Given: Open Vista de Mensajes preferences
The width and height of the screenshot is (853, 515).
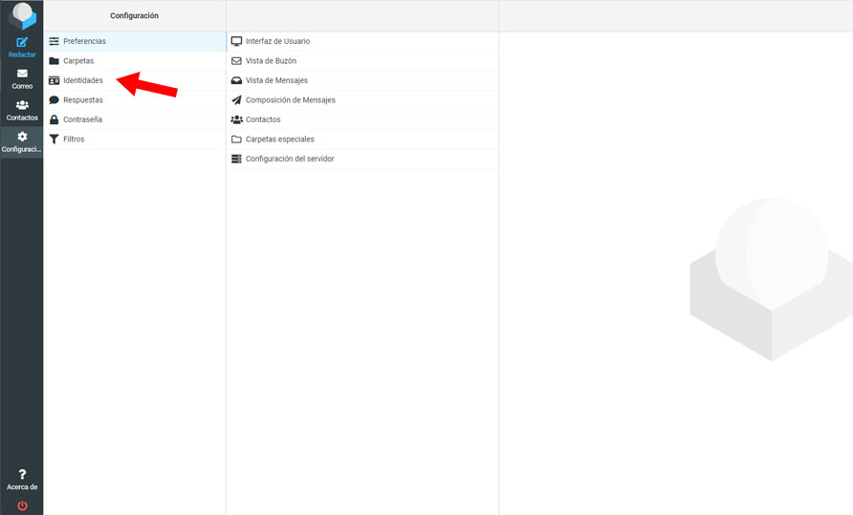Looking at the screenshot, I should coord(362,80).
